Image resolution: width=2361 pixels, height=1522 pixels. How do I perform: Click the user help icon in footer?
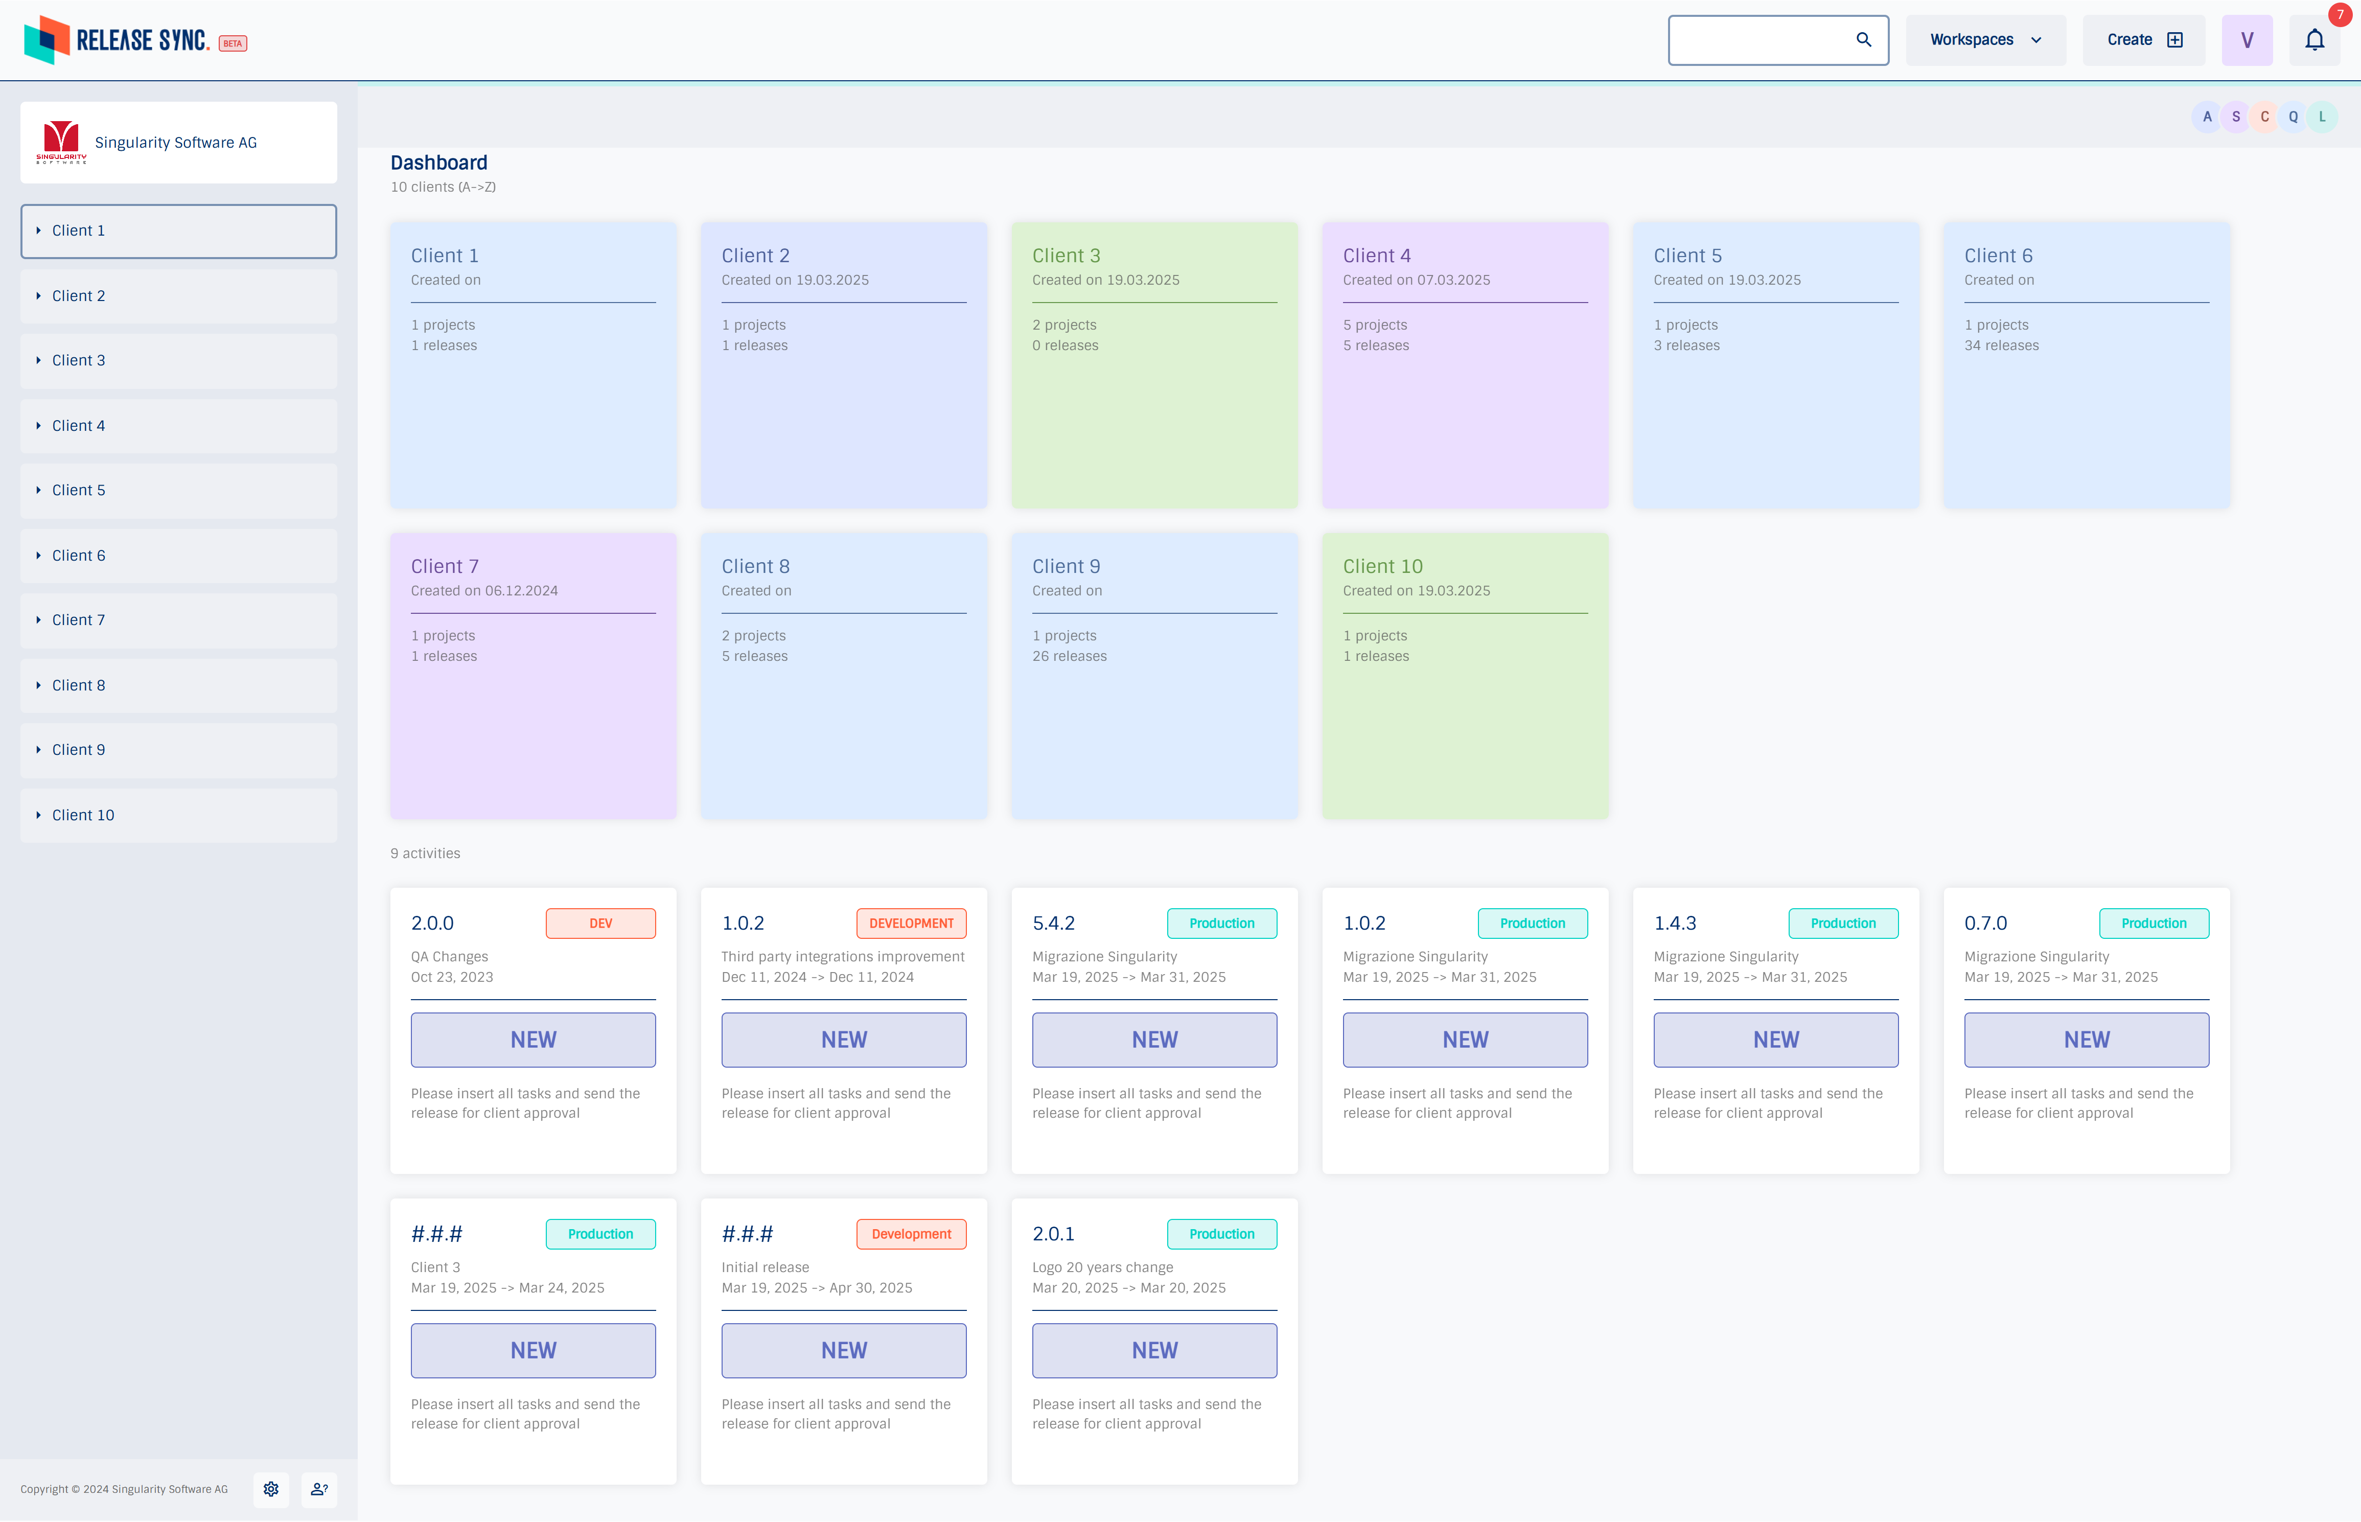(319, 1488)
